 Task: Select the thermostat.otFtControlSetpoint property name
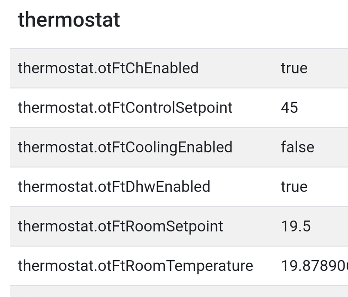click(125, 108)
